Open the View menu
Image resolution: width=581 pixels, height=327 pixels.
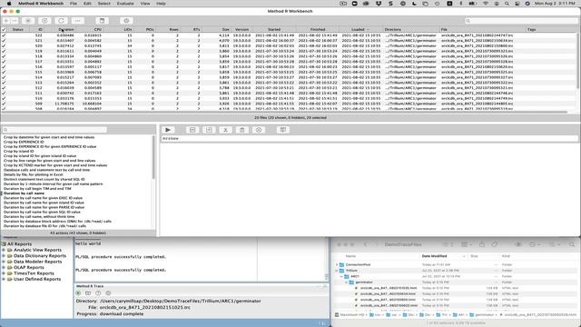tap(145, 4)
